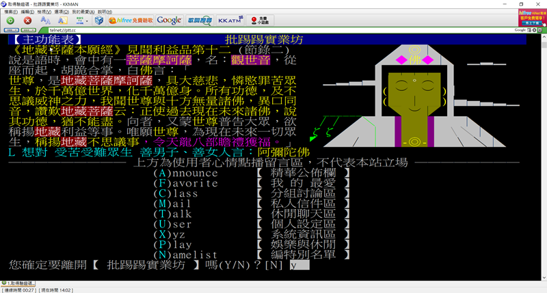Image resolution: width=547 pixels, height=293 pixels.
Task: Click the Google toolbar button
Action: click(x=169, y=20)
